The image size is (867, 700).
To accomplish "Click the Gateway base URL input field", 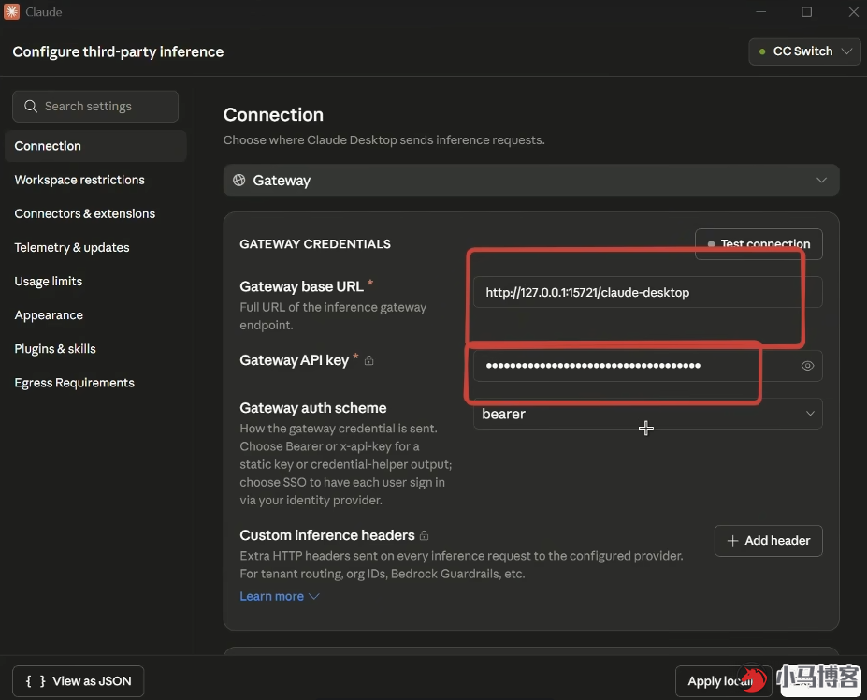I will 647,292.
